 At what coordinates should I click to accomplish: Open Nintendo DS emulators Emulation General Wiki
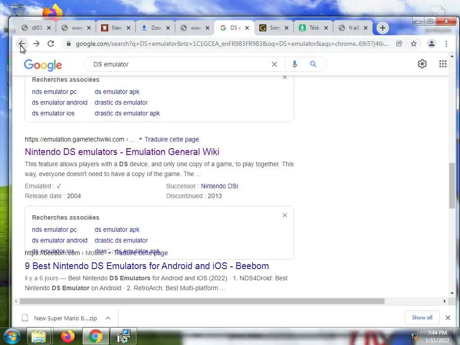pos(122,152)
